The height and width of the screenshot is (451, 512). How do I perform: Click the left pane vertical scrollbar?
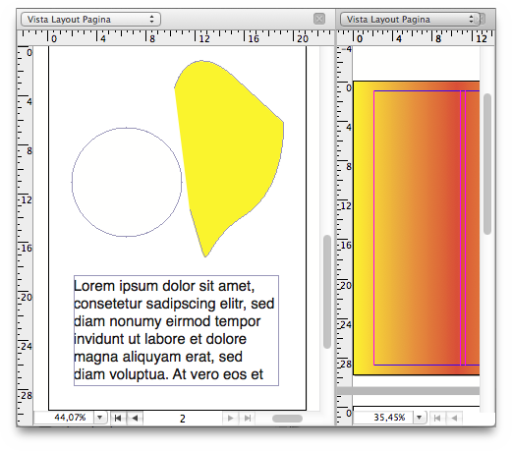[327, 292]
